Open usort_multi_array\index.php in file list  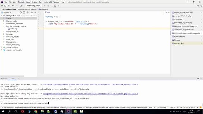pyautogui.click(x=184, y=29)
